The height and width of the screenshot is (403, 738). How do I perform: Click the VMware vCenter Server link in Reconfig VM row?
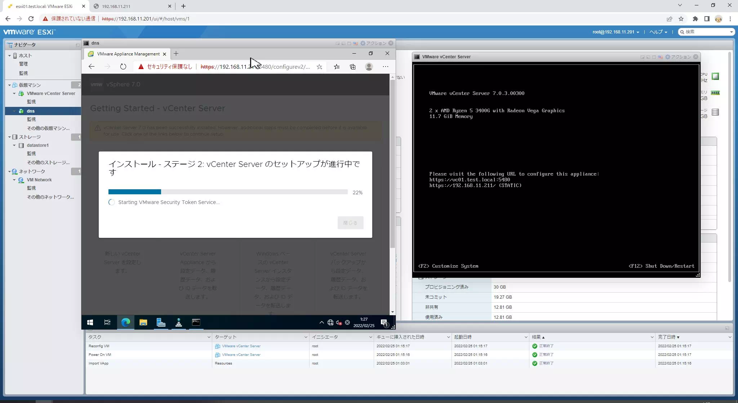coord(241,346)
